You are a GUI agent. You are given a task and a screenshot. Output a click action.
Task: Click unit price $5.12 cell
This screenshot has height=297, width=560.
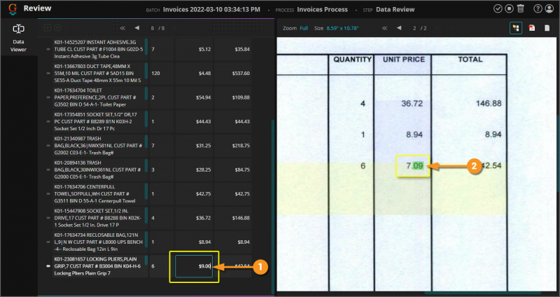tap(194, 49)
